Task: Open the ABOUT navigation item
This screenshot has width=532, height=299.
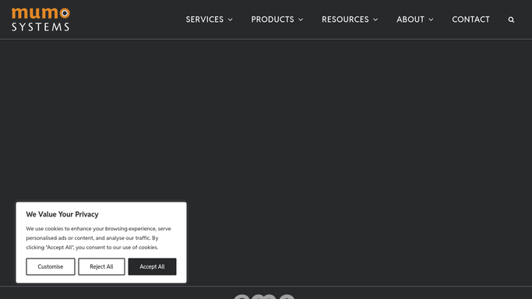Action: click(410, 19)
